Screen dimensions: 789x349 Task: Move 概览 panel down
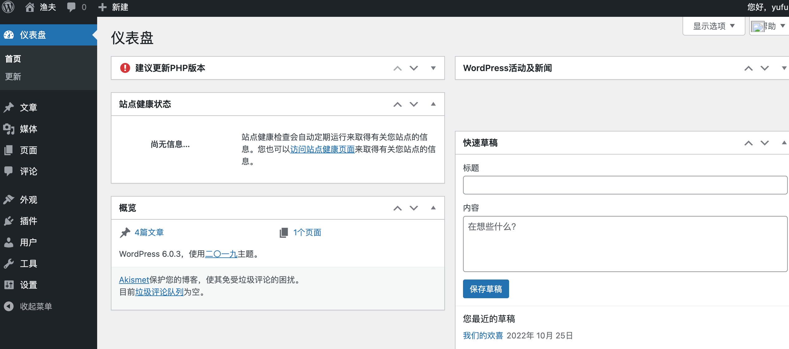[414, 208]
